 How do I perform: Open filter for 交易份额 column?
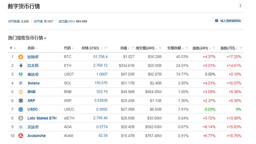click(187, 48)
